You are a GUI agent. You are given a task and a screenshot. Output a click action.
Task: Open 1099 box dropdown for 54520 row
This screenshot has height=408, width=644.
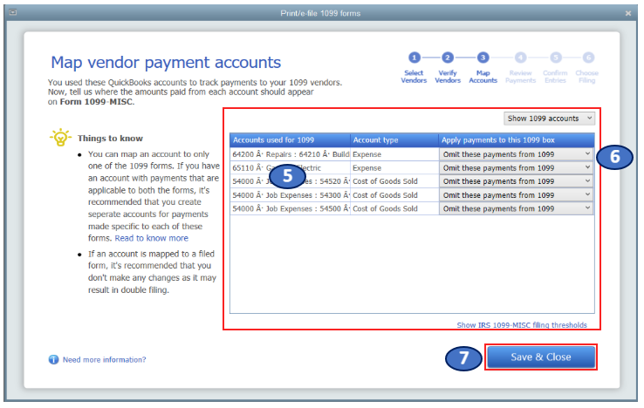(x=517, y=181)
